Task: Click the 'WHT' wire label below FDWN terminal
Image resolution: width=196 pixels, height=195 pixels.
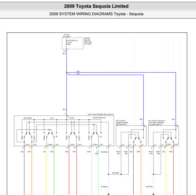Action: pyautogui.click(x=89, y=152)
